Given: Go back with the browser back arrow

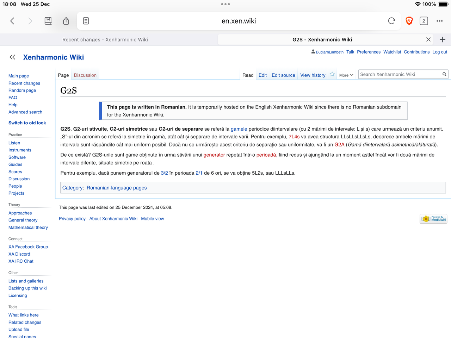Looking at the screenshot, I should (12, 21).
